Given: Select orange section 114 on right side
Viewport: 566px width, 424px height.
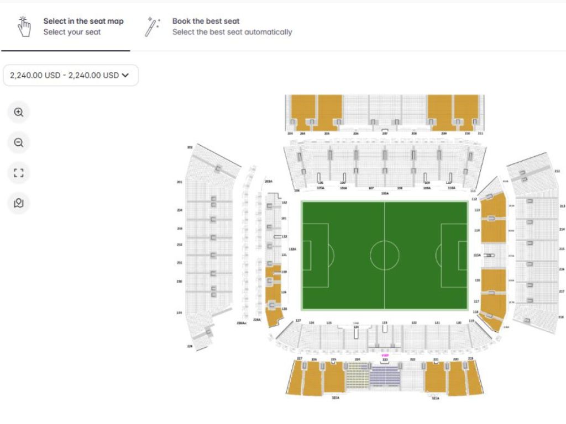Looking at the screenshot, I should click(x=494, y=231).
